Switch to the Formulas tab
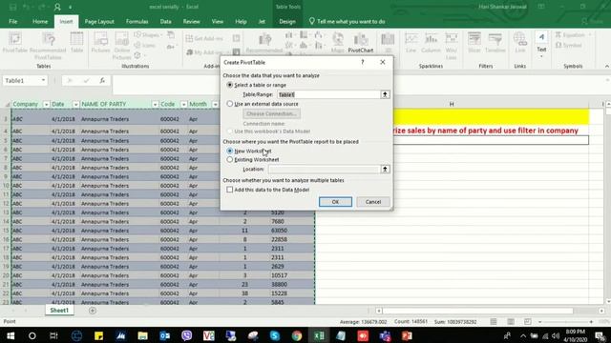The height and width of the screenshot is (343, 611). (x=137, y=21)
